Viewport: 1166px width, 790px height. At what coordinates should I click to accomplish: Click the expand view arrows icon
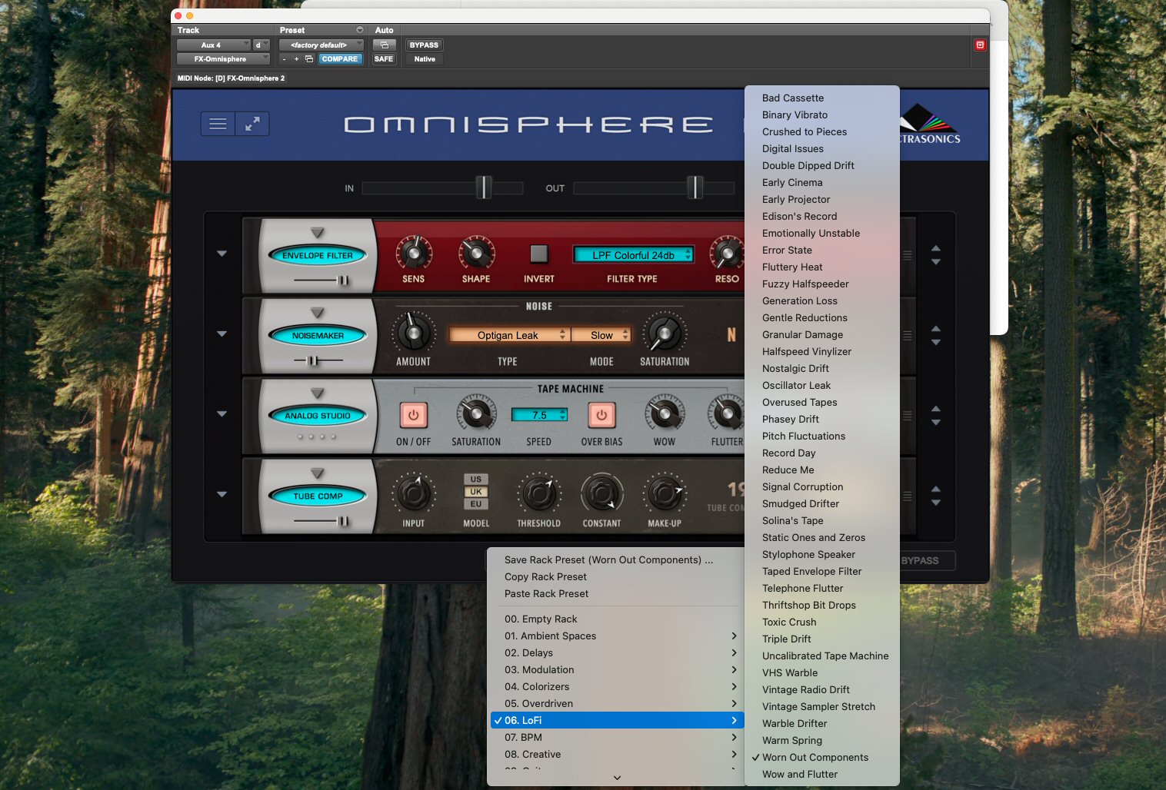click(252, 124)
